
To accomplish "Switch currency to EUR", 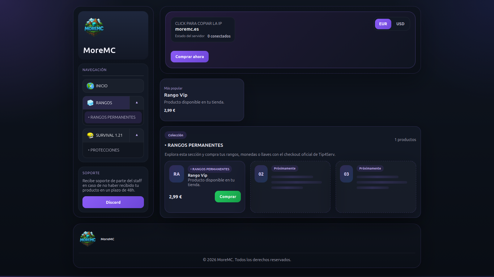I will (383, 24).
